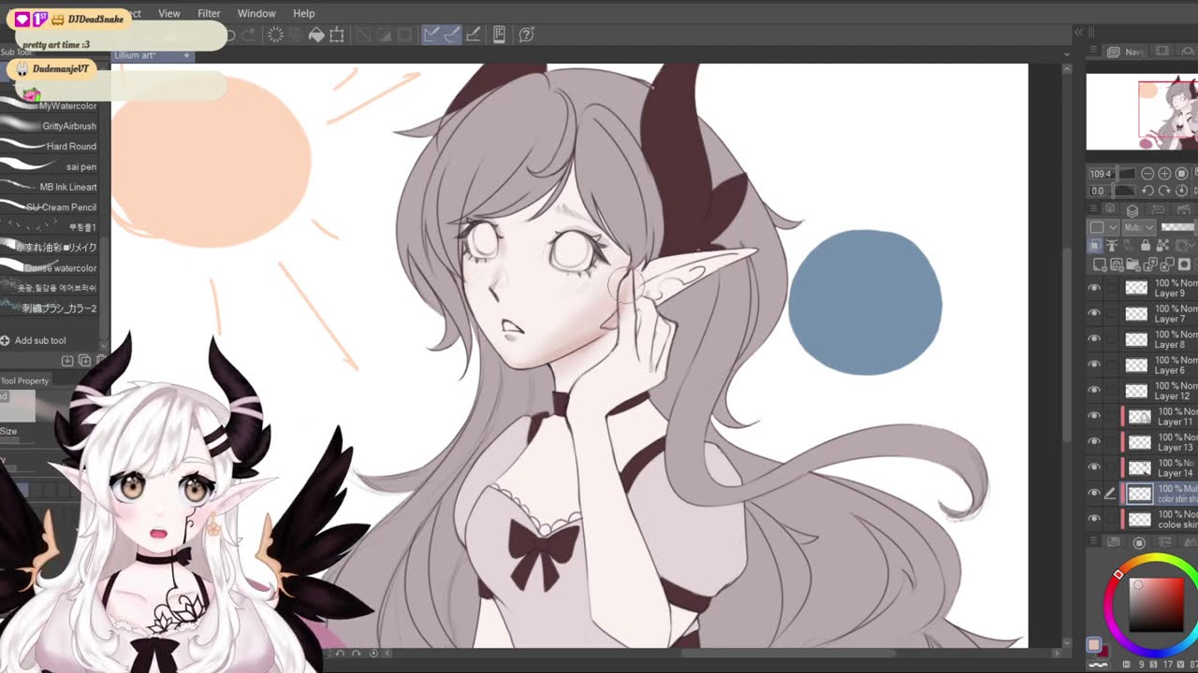1198x673 pixels.
Task: Select Layer 12 in the layer list
Action: tap(1160, 390)
